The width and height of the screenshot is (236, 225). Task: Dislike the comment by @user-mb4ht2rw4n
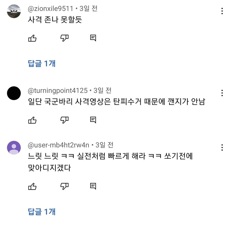tap(64, 186)
